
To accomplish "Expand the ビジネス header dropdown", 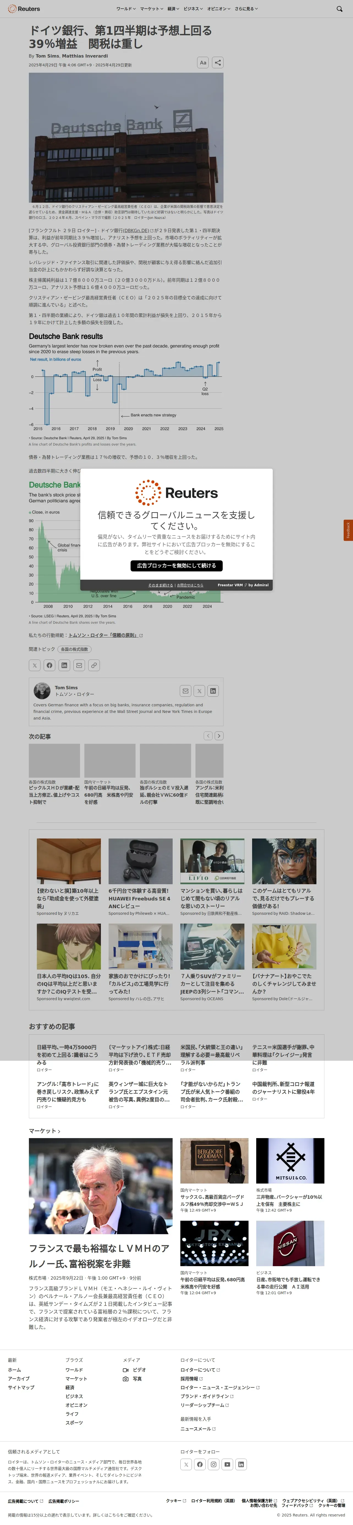I will pyautogui.click(x=193, y=9).
